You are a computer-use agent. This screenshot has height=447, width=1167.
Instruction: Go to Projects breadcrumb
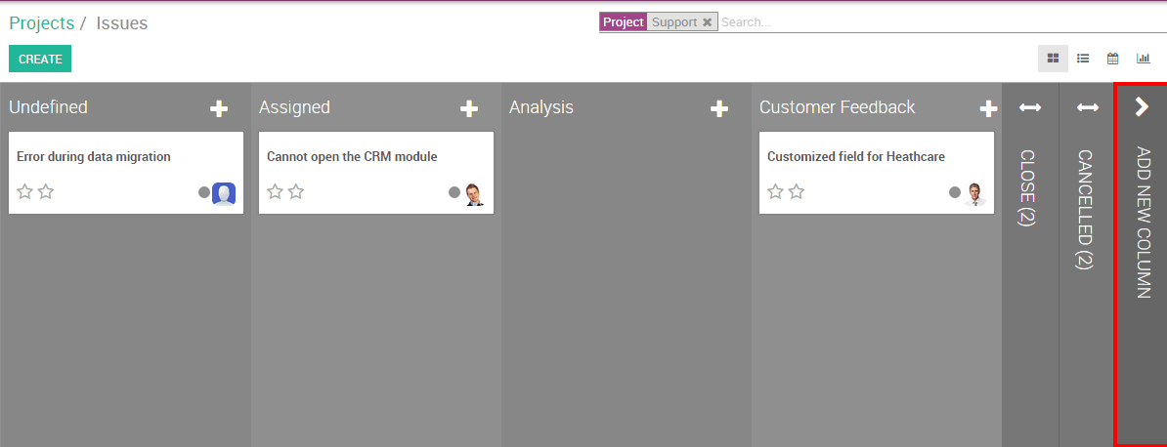[42, 23]
